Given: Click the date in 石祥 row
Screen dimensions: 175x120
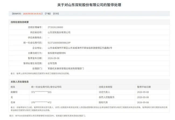Looking at the screenshot, I should [x=143, y=103].
